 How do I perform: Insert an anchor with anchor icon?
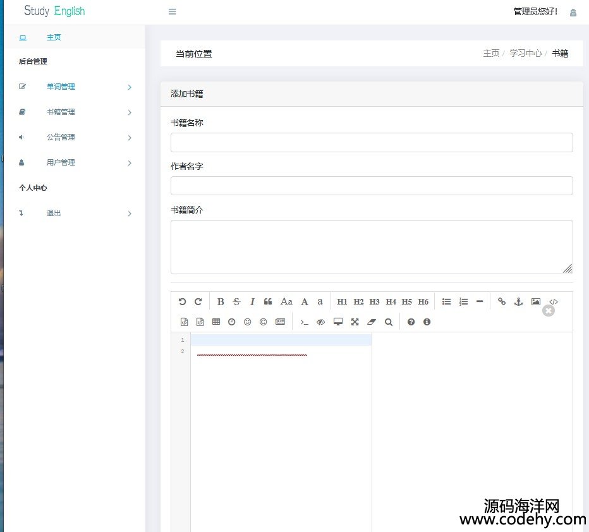[518, 301]
